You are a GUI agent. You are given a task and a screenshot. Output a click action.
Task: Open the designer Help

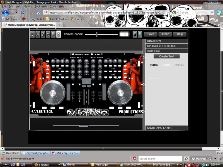click(180, 34)
